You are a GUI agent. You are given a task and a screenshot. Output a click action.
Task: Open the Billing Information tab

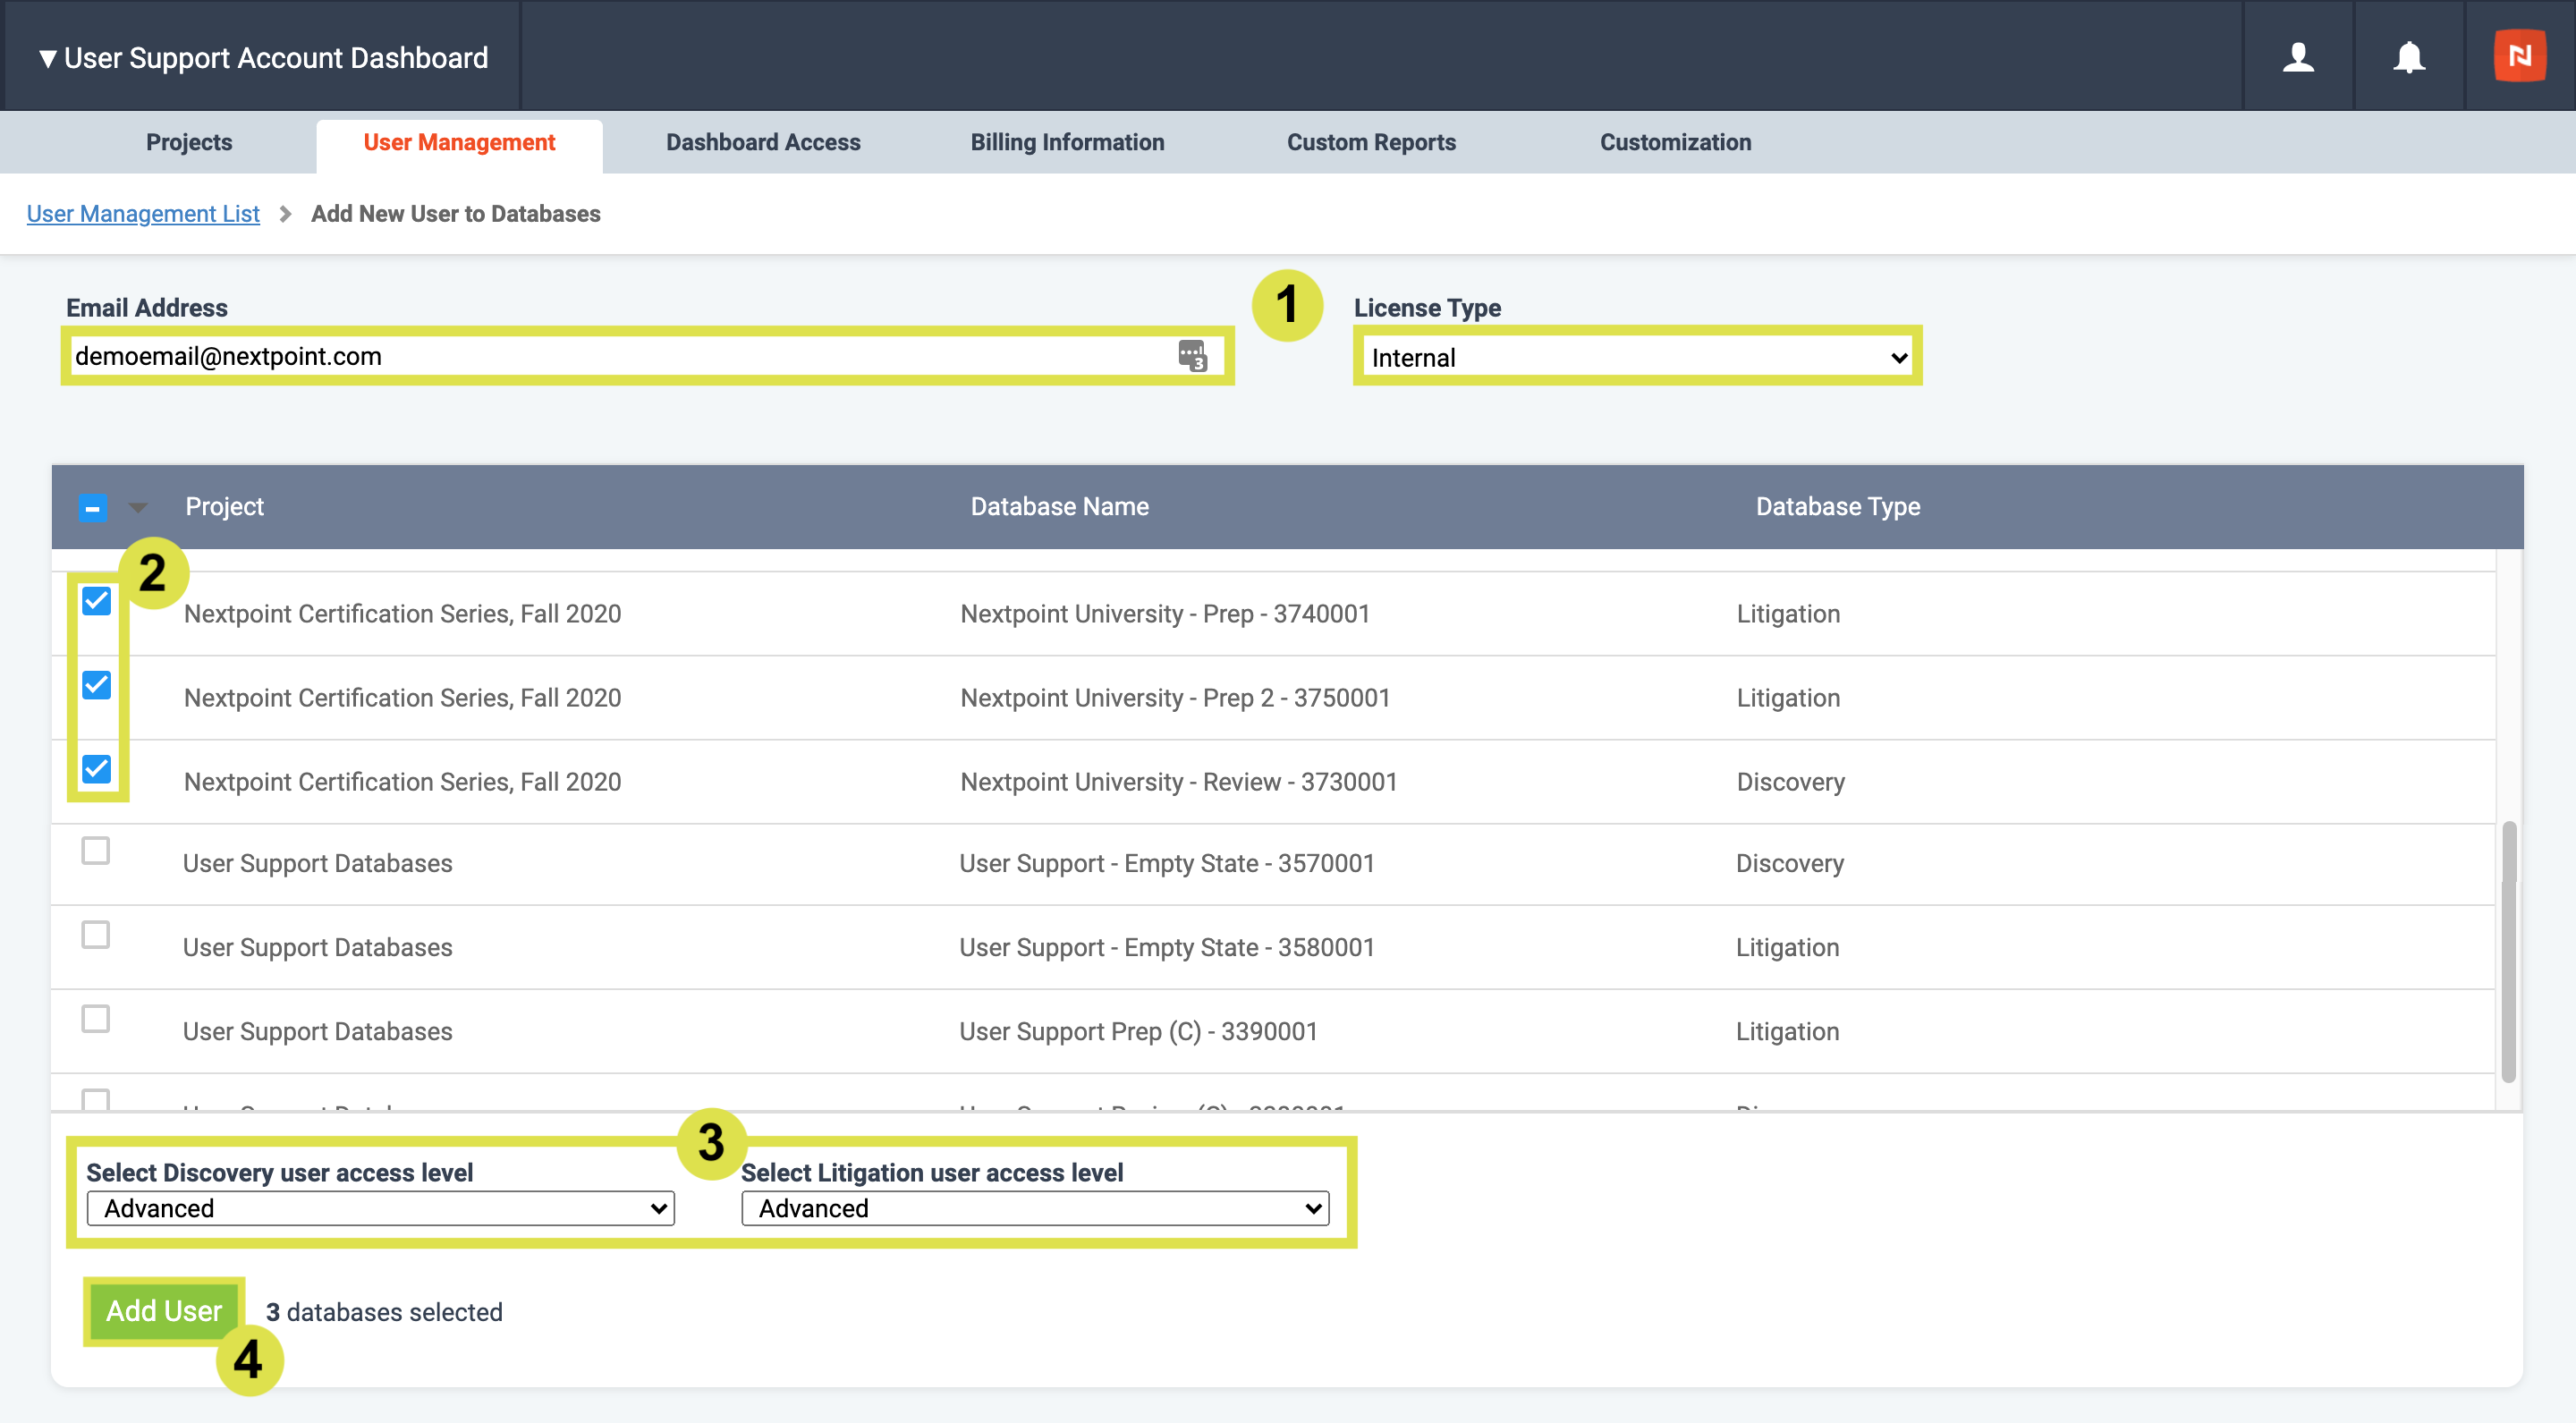coord(1067,142)
